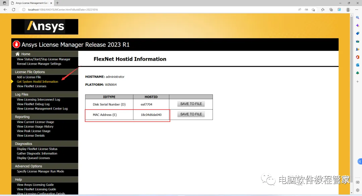Go back with the browser back arrow

pos(5,10)
